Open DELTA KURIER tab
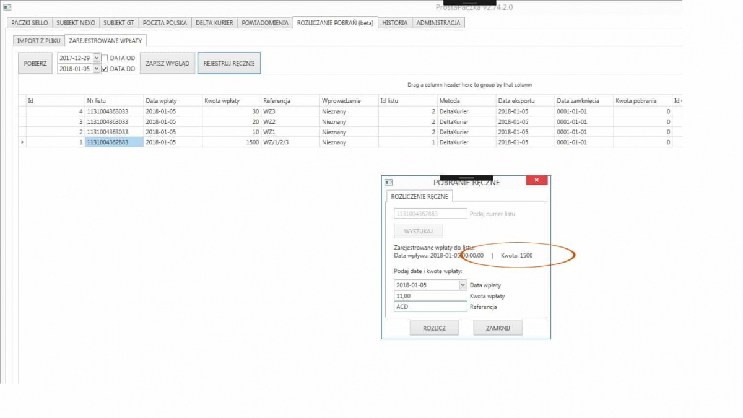Image resolution: width=743 pixels, height=418 pixels. (214, 23)
